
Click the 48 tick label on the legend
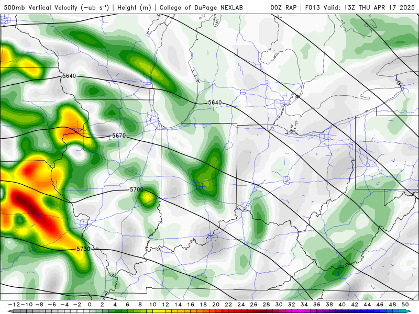tap(392, 305)
